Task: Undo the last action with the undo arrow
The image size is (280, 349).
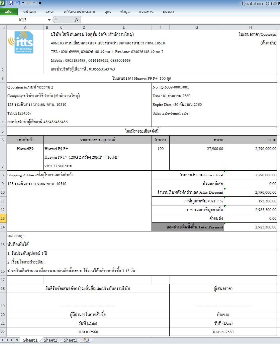Action: click(x=18, y=3)
